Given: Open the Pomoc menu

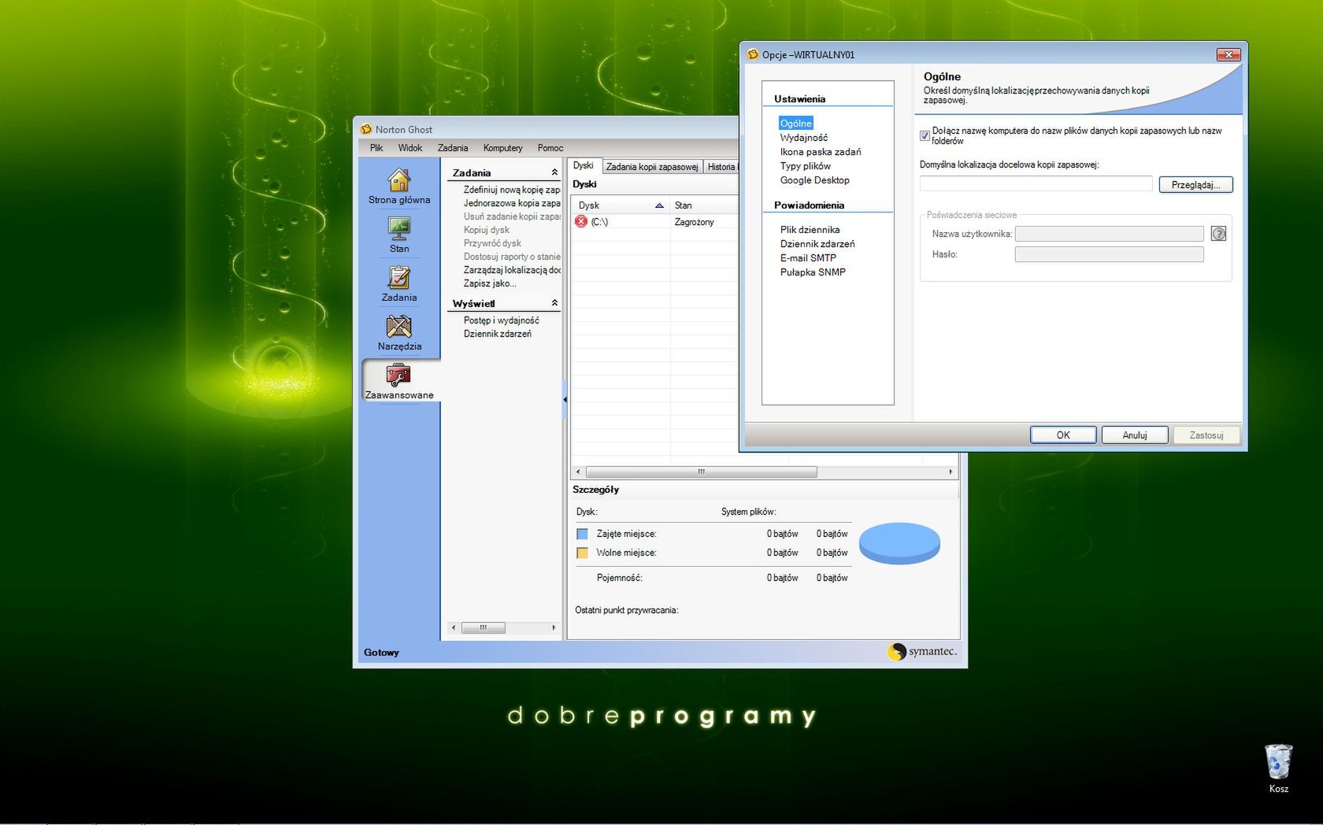Looking at the screenshot, I should click(550, 148).
